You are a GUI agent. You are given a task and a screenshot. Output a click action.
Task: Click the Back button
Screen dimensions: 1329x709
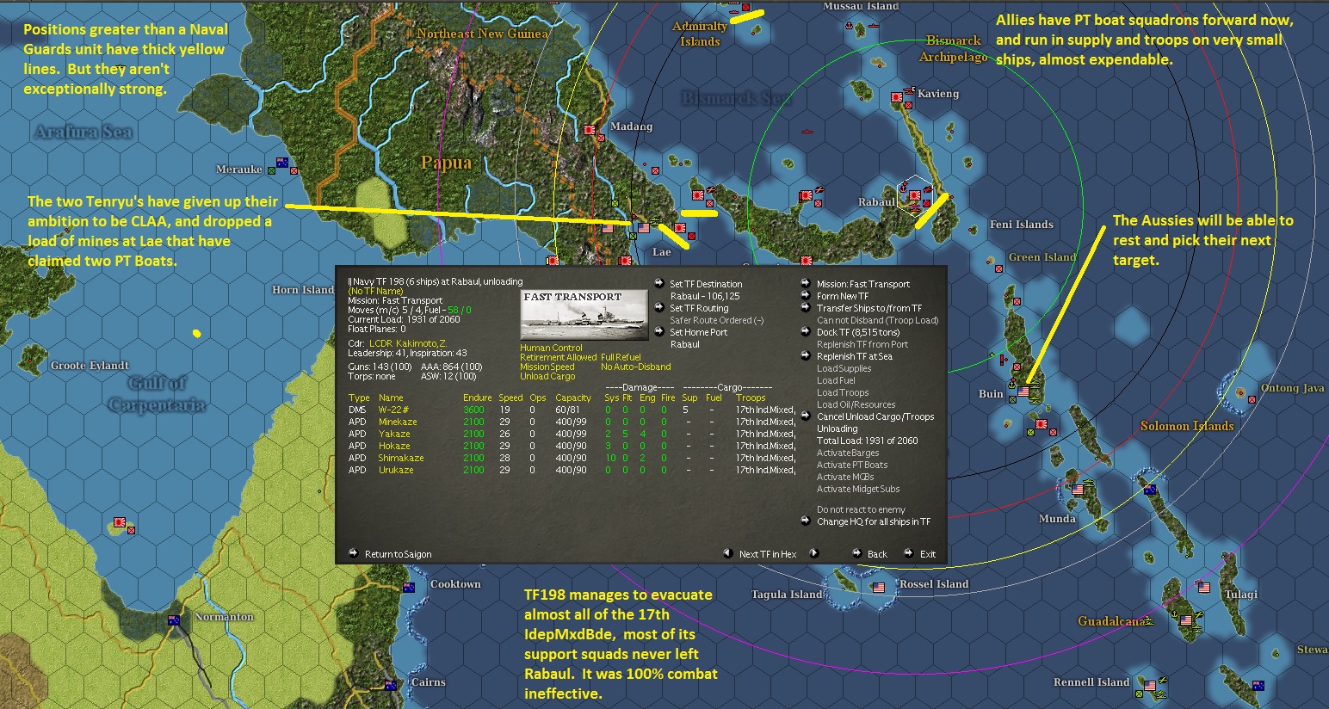coord(877,554)
